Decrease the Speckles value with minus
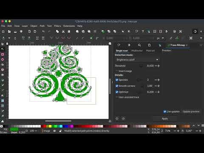The height and width of the screenshot is (153, 204). point(156,80)
